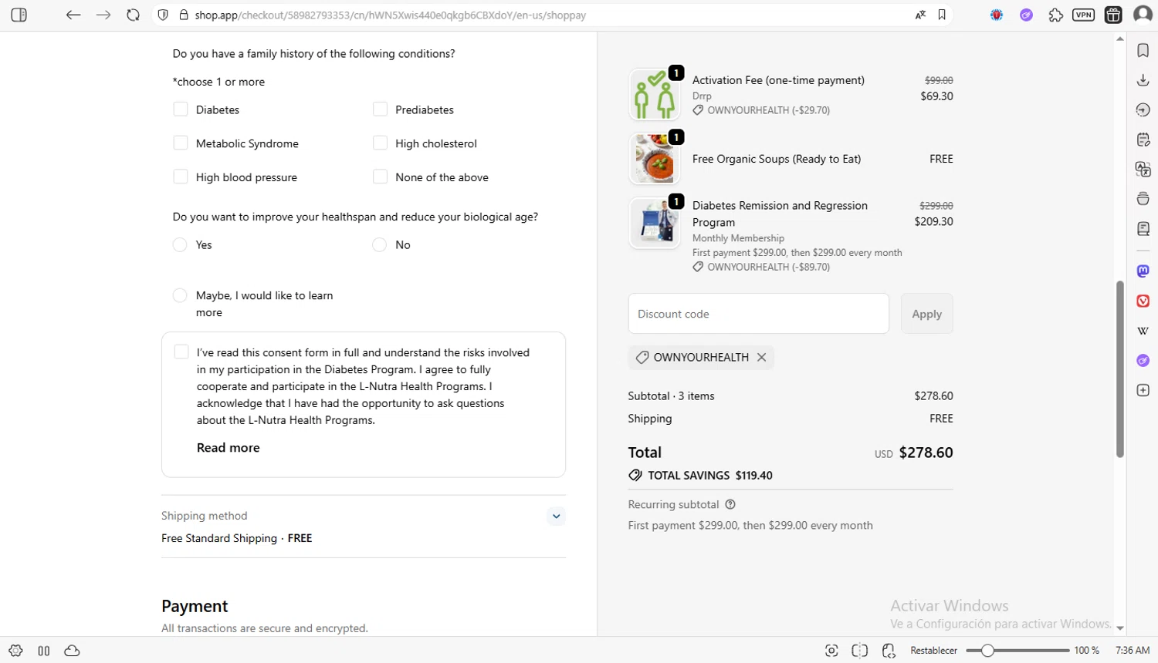Open Wikipedia web panel in sidebar
Screen dimensions: 1158x663
tap(1143, 331)
